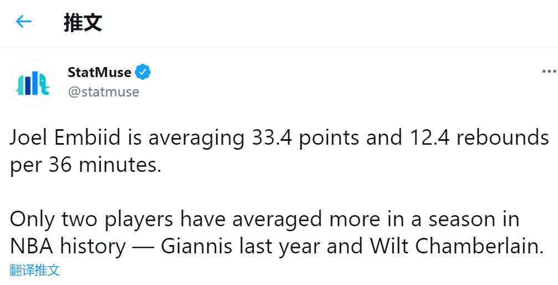Go back using the blue arrow

(24, 22)
